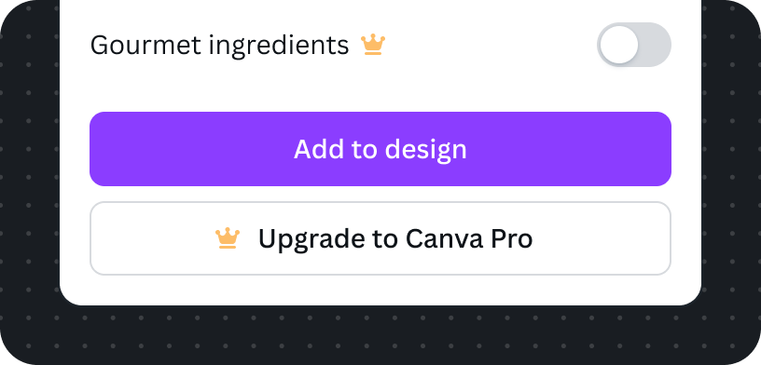Click the dark dotted background below the panel
The image size is (761, 365).
pos(380,335)
